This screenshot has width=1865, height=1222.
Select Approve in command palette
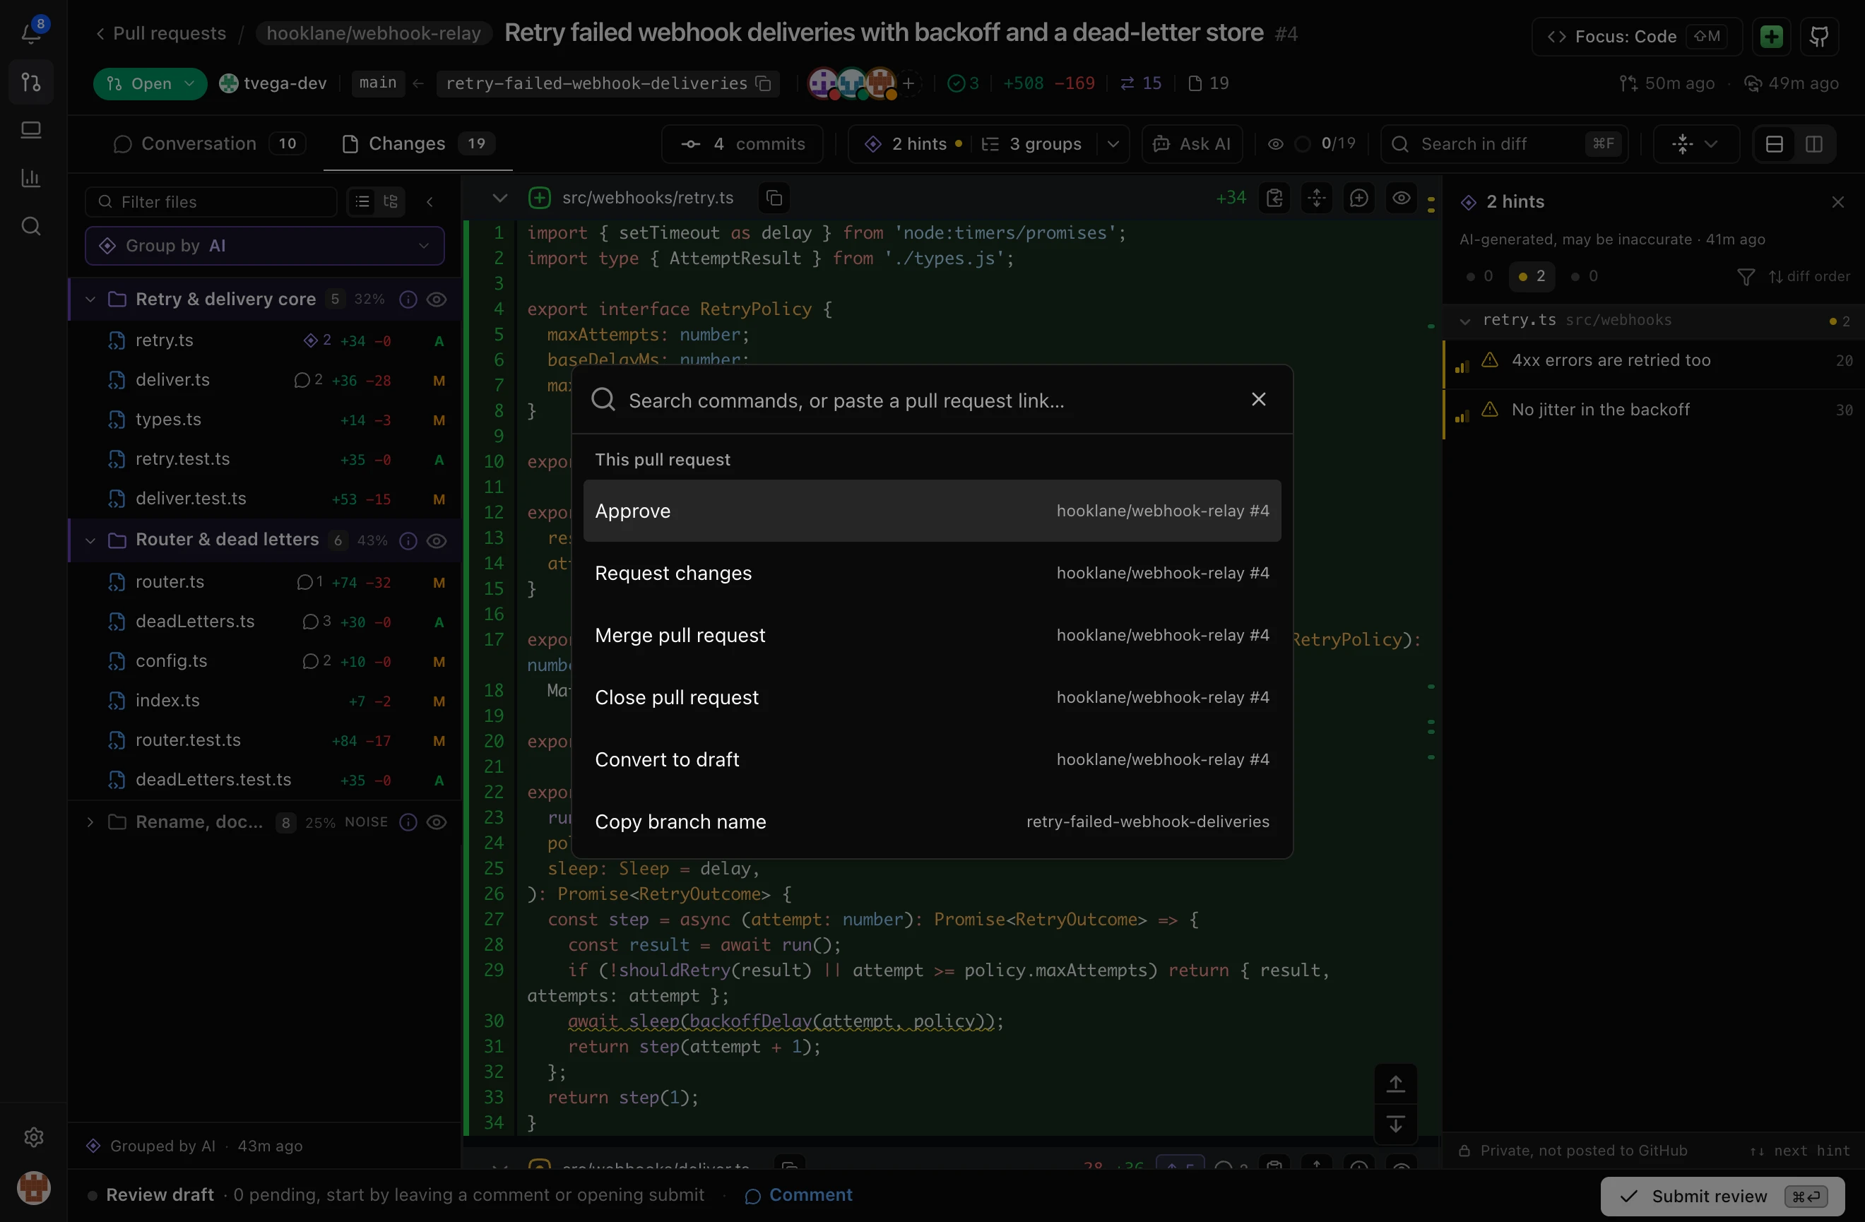[x=932, y=511]
